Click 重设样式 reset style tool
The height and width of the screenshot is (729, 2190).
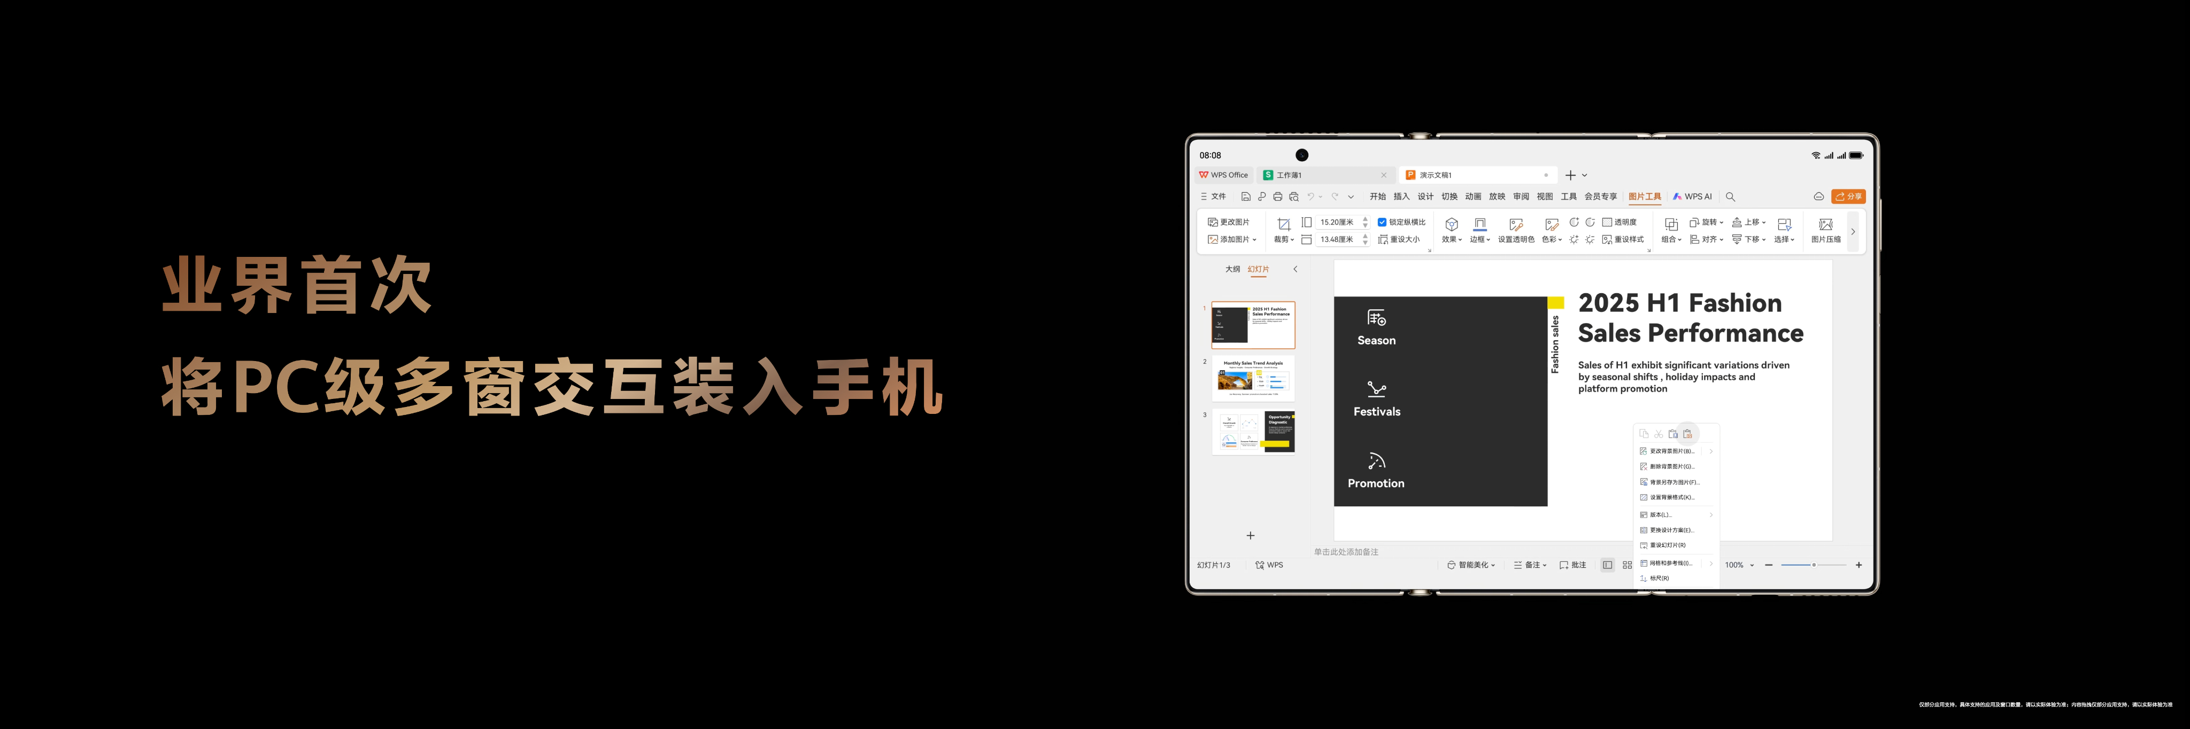(x=1623, y=240)
